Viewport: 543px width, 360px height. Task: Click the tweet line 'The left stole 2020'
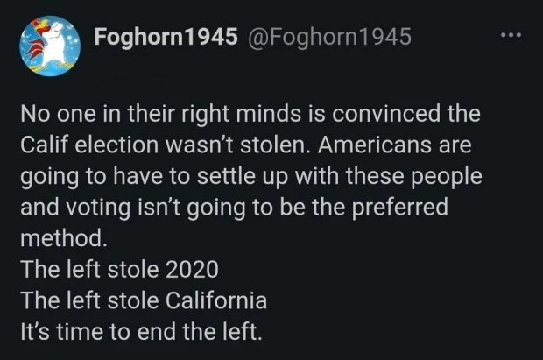coord(119,269)
